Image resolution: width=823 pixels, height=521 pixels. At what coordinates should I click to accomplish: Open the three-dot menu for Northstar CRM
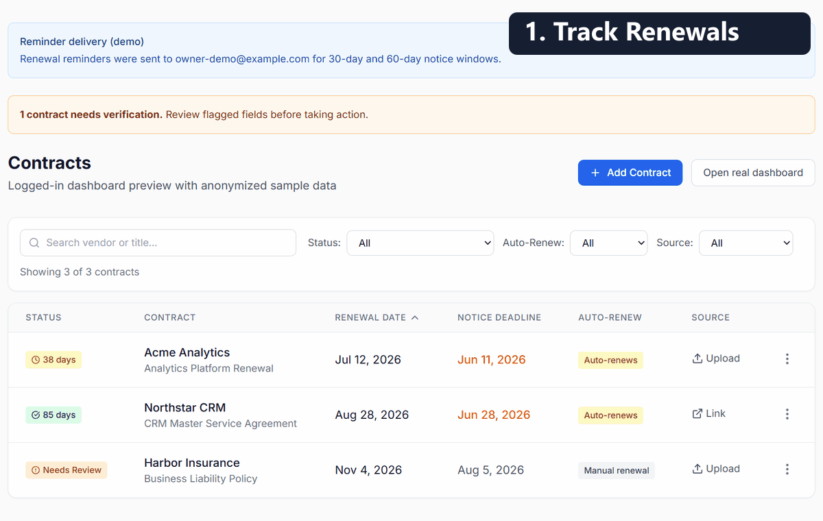pos(787,414)
